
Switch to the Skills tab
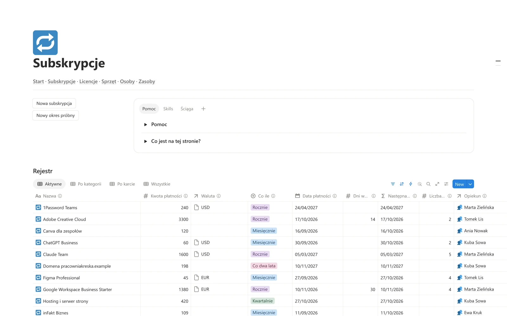point(168,109)
